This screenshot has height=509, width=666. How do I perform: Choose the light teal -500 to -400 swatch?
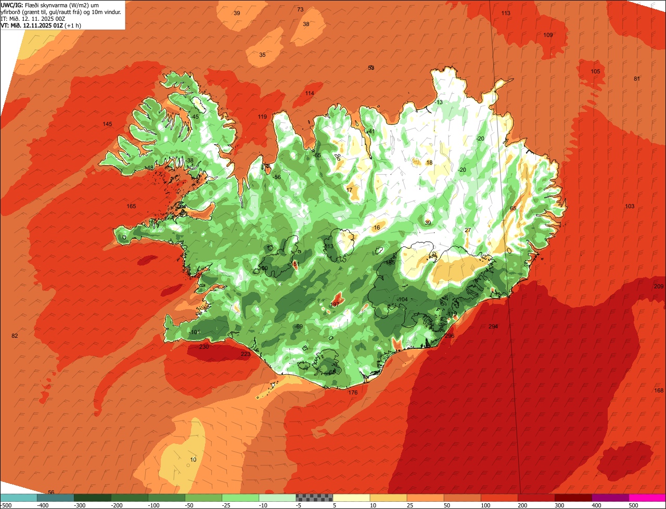(19, 498)
